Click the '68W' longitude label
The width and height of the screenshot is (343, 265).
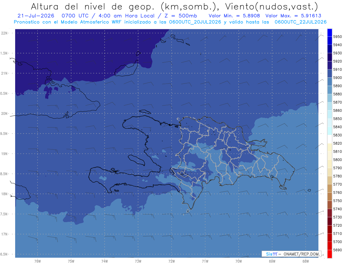[306, 261]
